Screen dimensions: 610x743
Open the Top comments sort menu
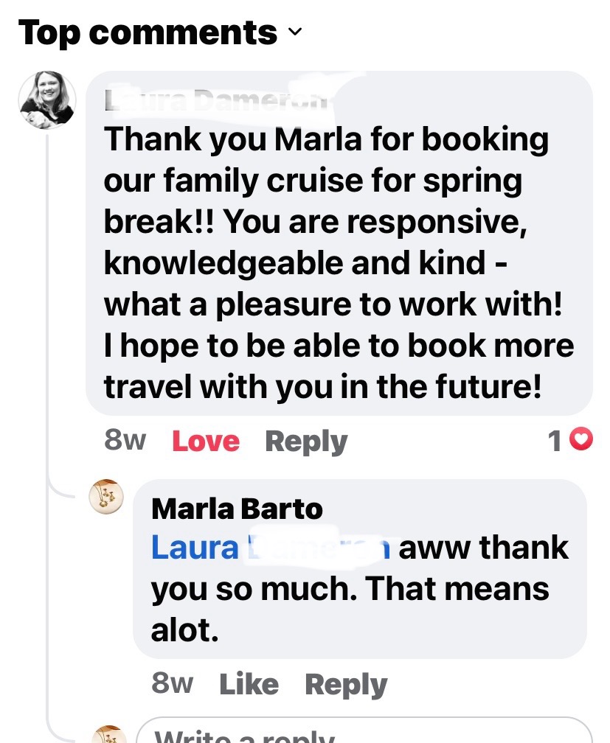(x=148, y=32)
